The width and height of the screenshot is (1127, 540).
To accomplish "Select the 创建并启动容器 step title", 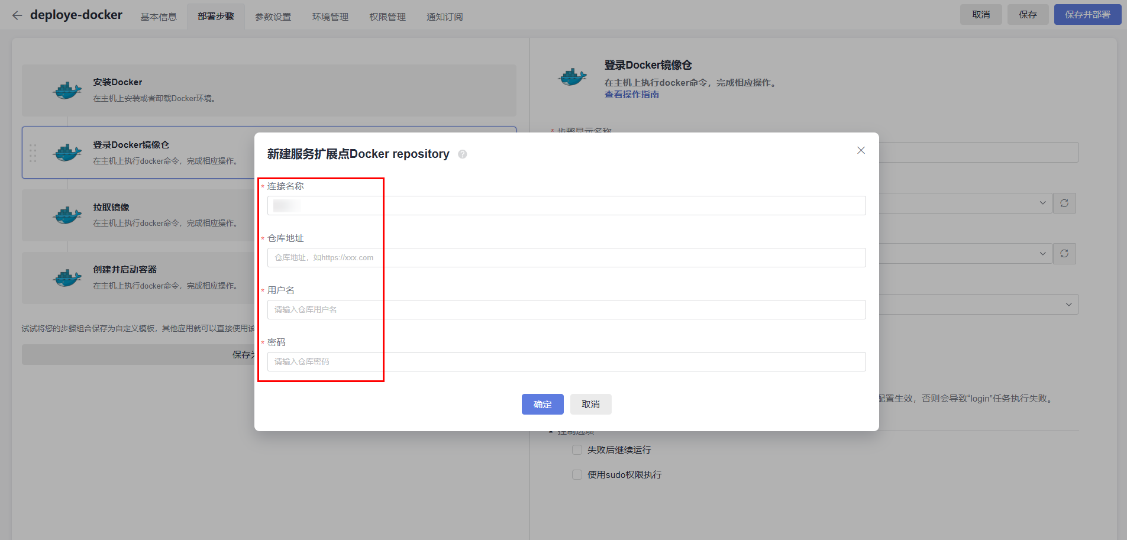I will click(x=125, y=270).
